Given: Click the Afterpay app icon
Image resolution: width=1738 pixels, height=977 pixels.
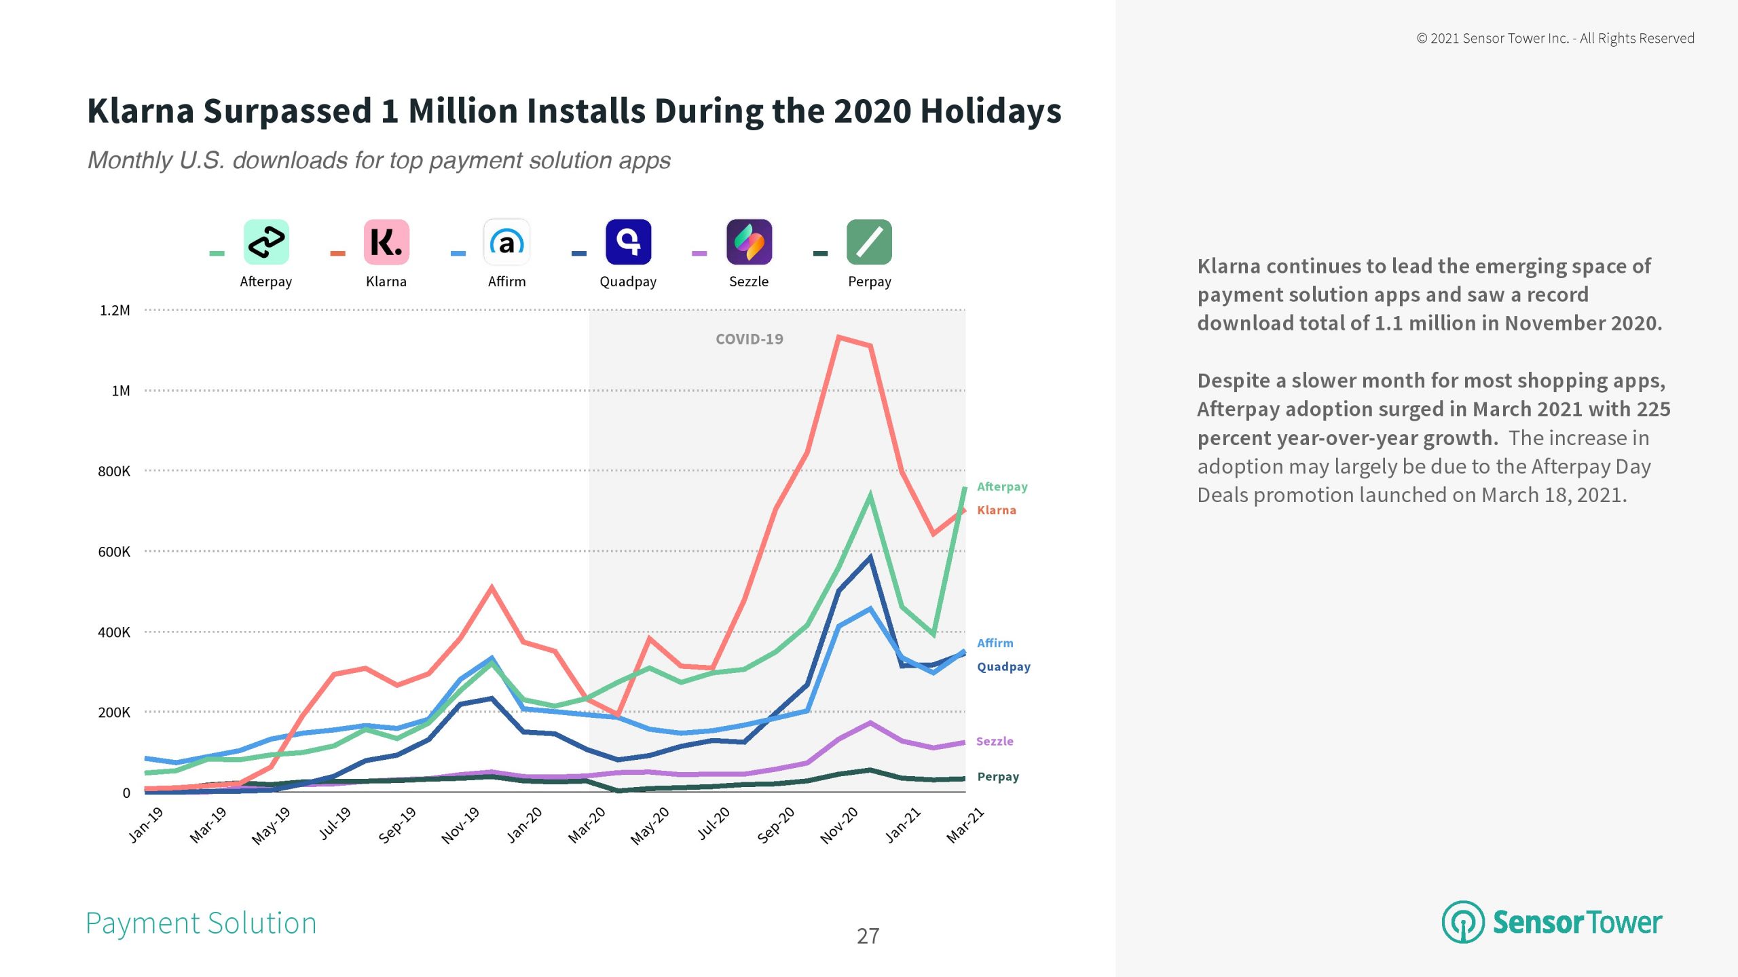Looking at the screenshot, I should pyautogui.click(x=266, y=242).
